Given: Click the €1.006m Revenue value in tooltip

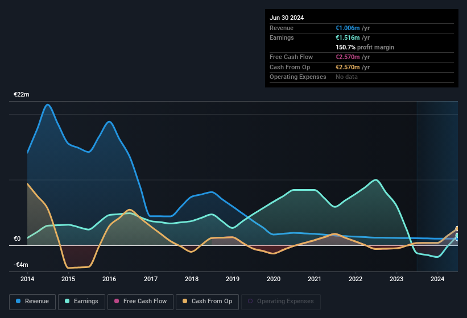Looking at the screenshot, I should [x=348, y=28].
